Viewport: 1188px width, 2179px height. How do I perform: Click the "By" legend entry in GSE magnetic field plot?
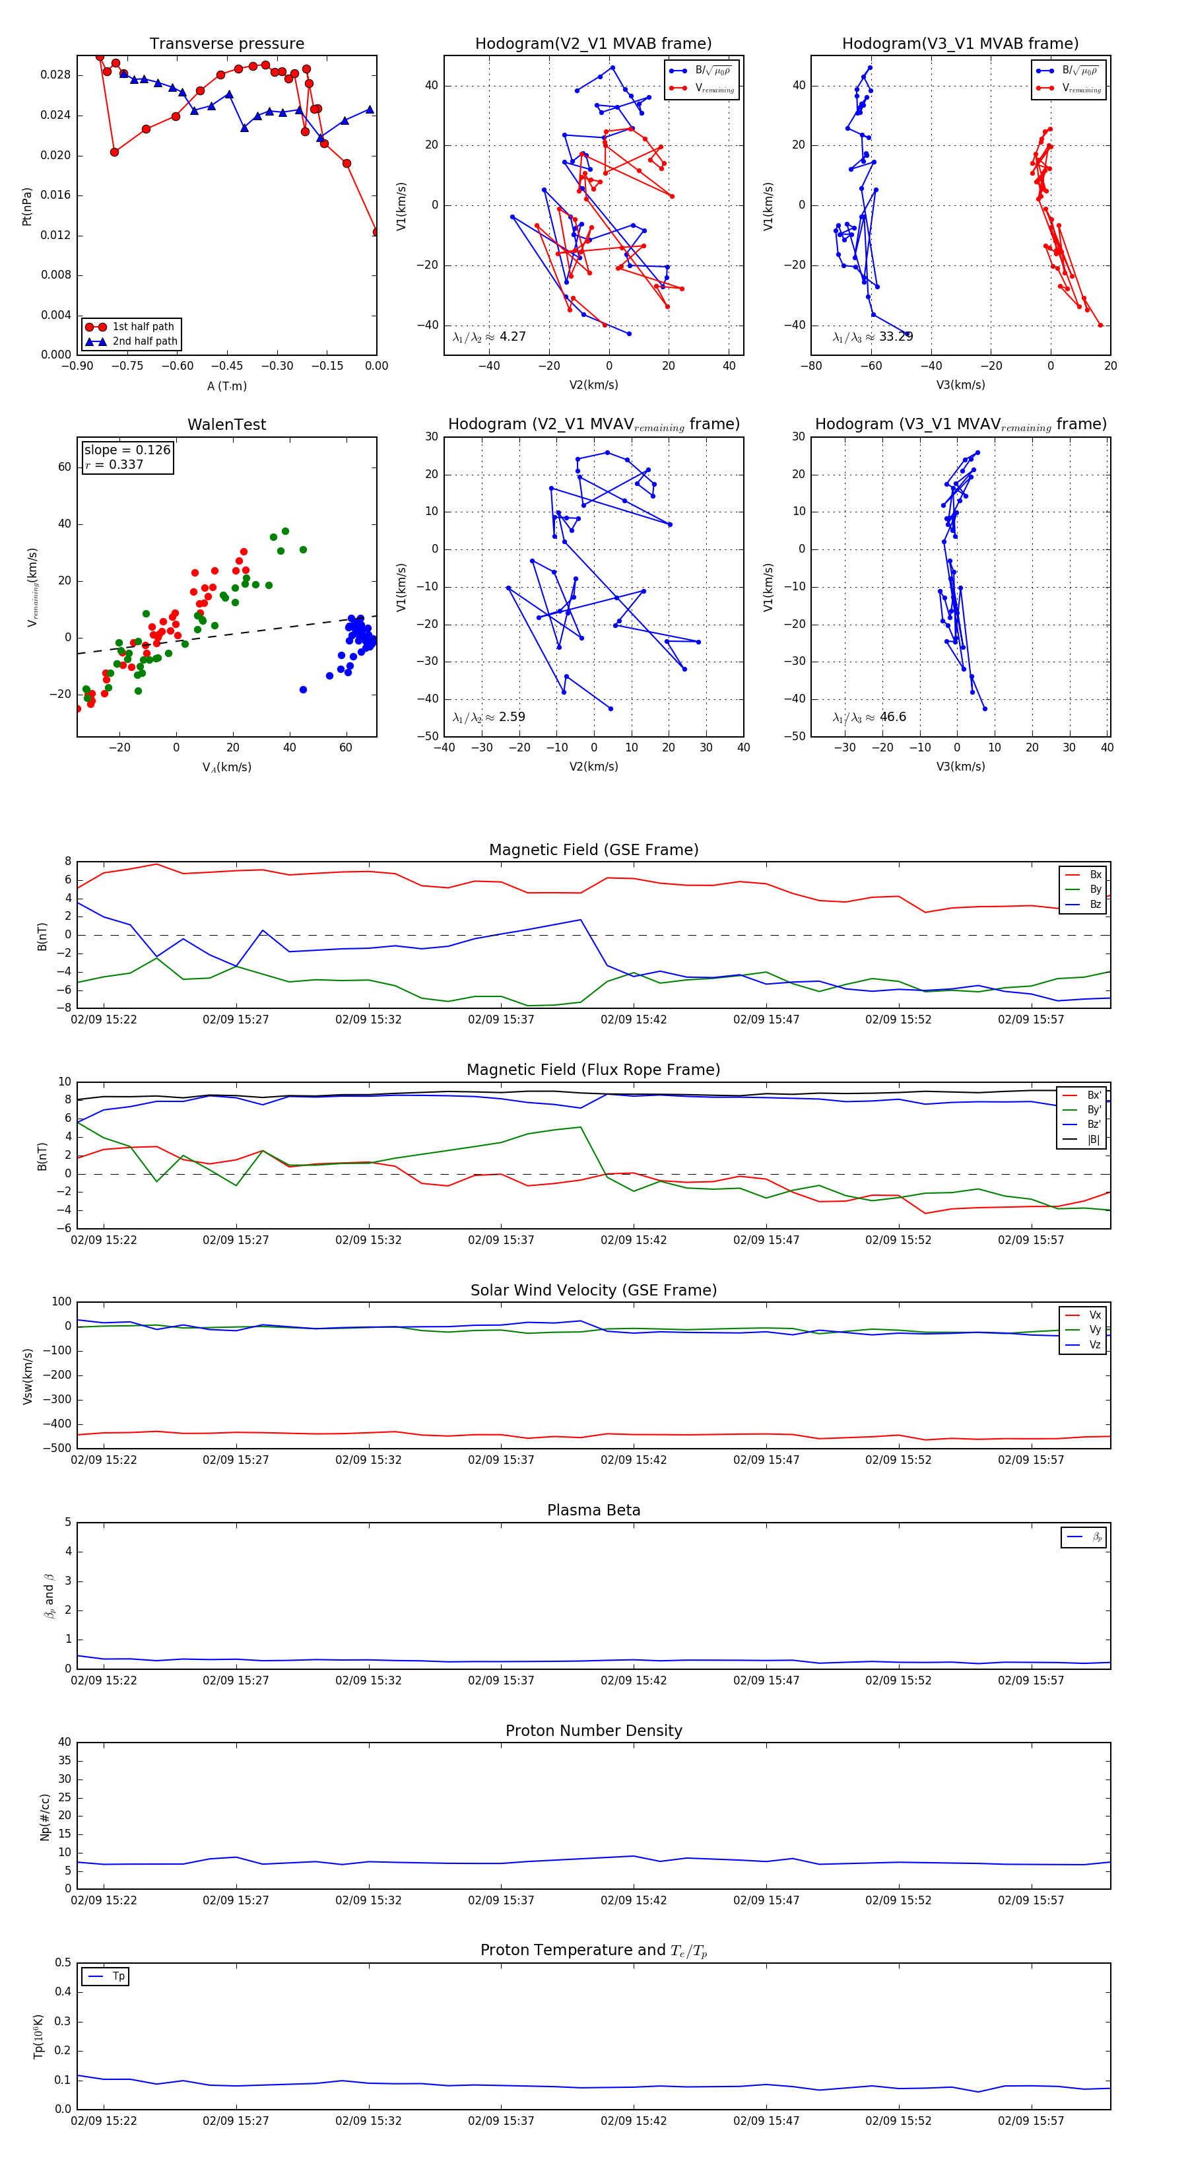coord(1083,890)
